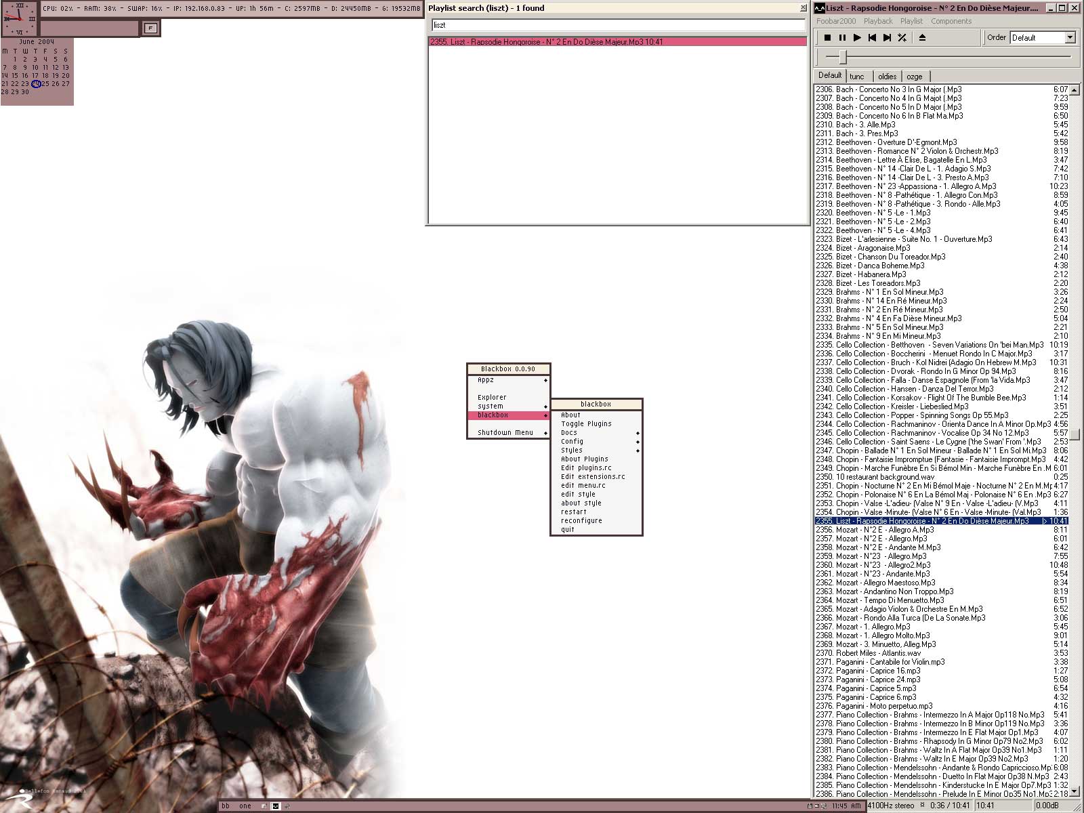1084x813 pixels.
Task: Switch to the oldies playlist tab
Action: click(888, 77)
